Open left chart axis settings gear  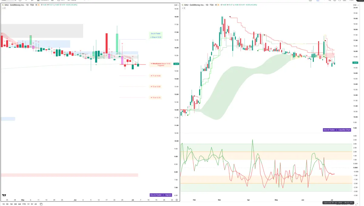(177, 200)
